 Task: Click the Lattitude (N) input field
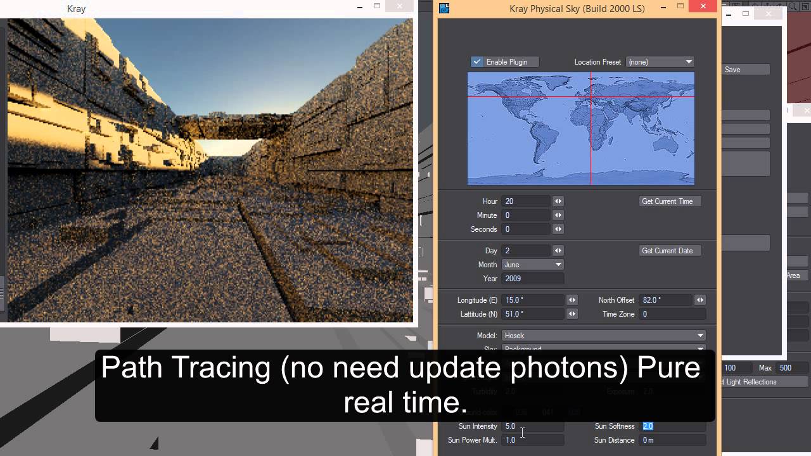click(x=533, y=314)
